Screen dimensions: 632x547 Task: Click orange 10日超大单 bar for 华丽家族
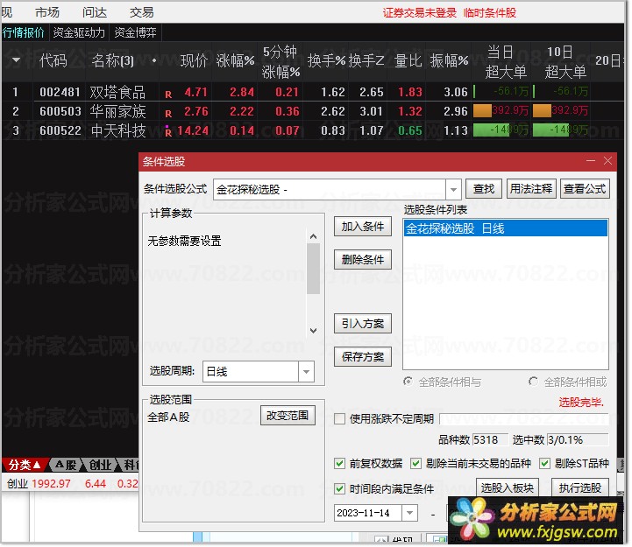pyautogui.click(x=542, y=110)
